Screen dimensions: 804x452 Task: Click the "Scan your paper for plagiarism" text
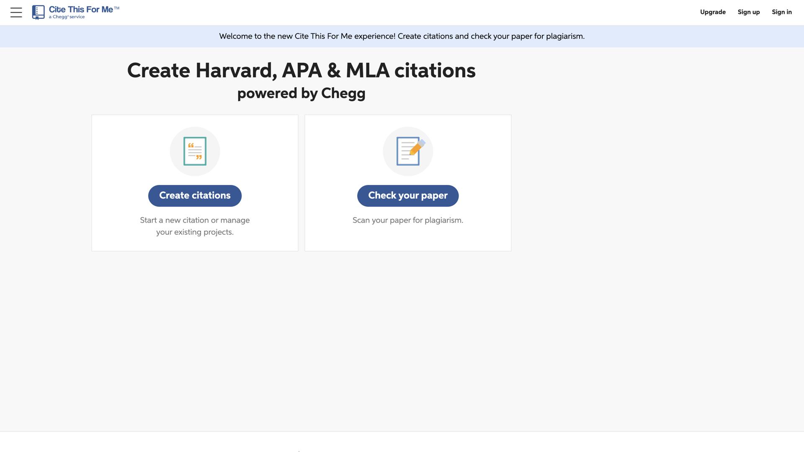click(x=407, y=220)
